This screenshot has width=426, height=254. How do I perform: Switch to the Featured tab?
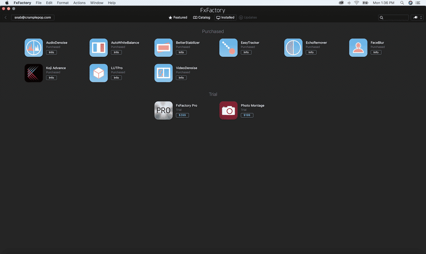pyautogui.click(x=178, y=17)
